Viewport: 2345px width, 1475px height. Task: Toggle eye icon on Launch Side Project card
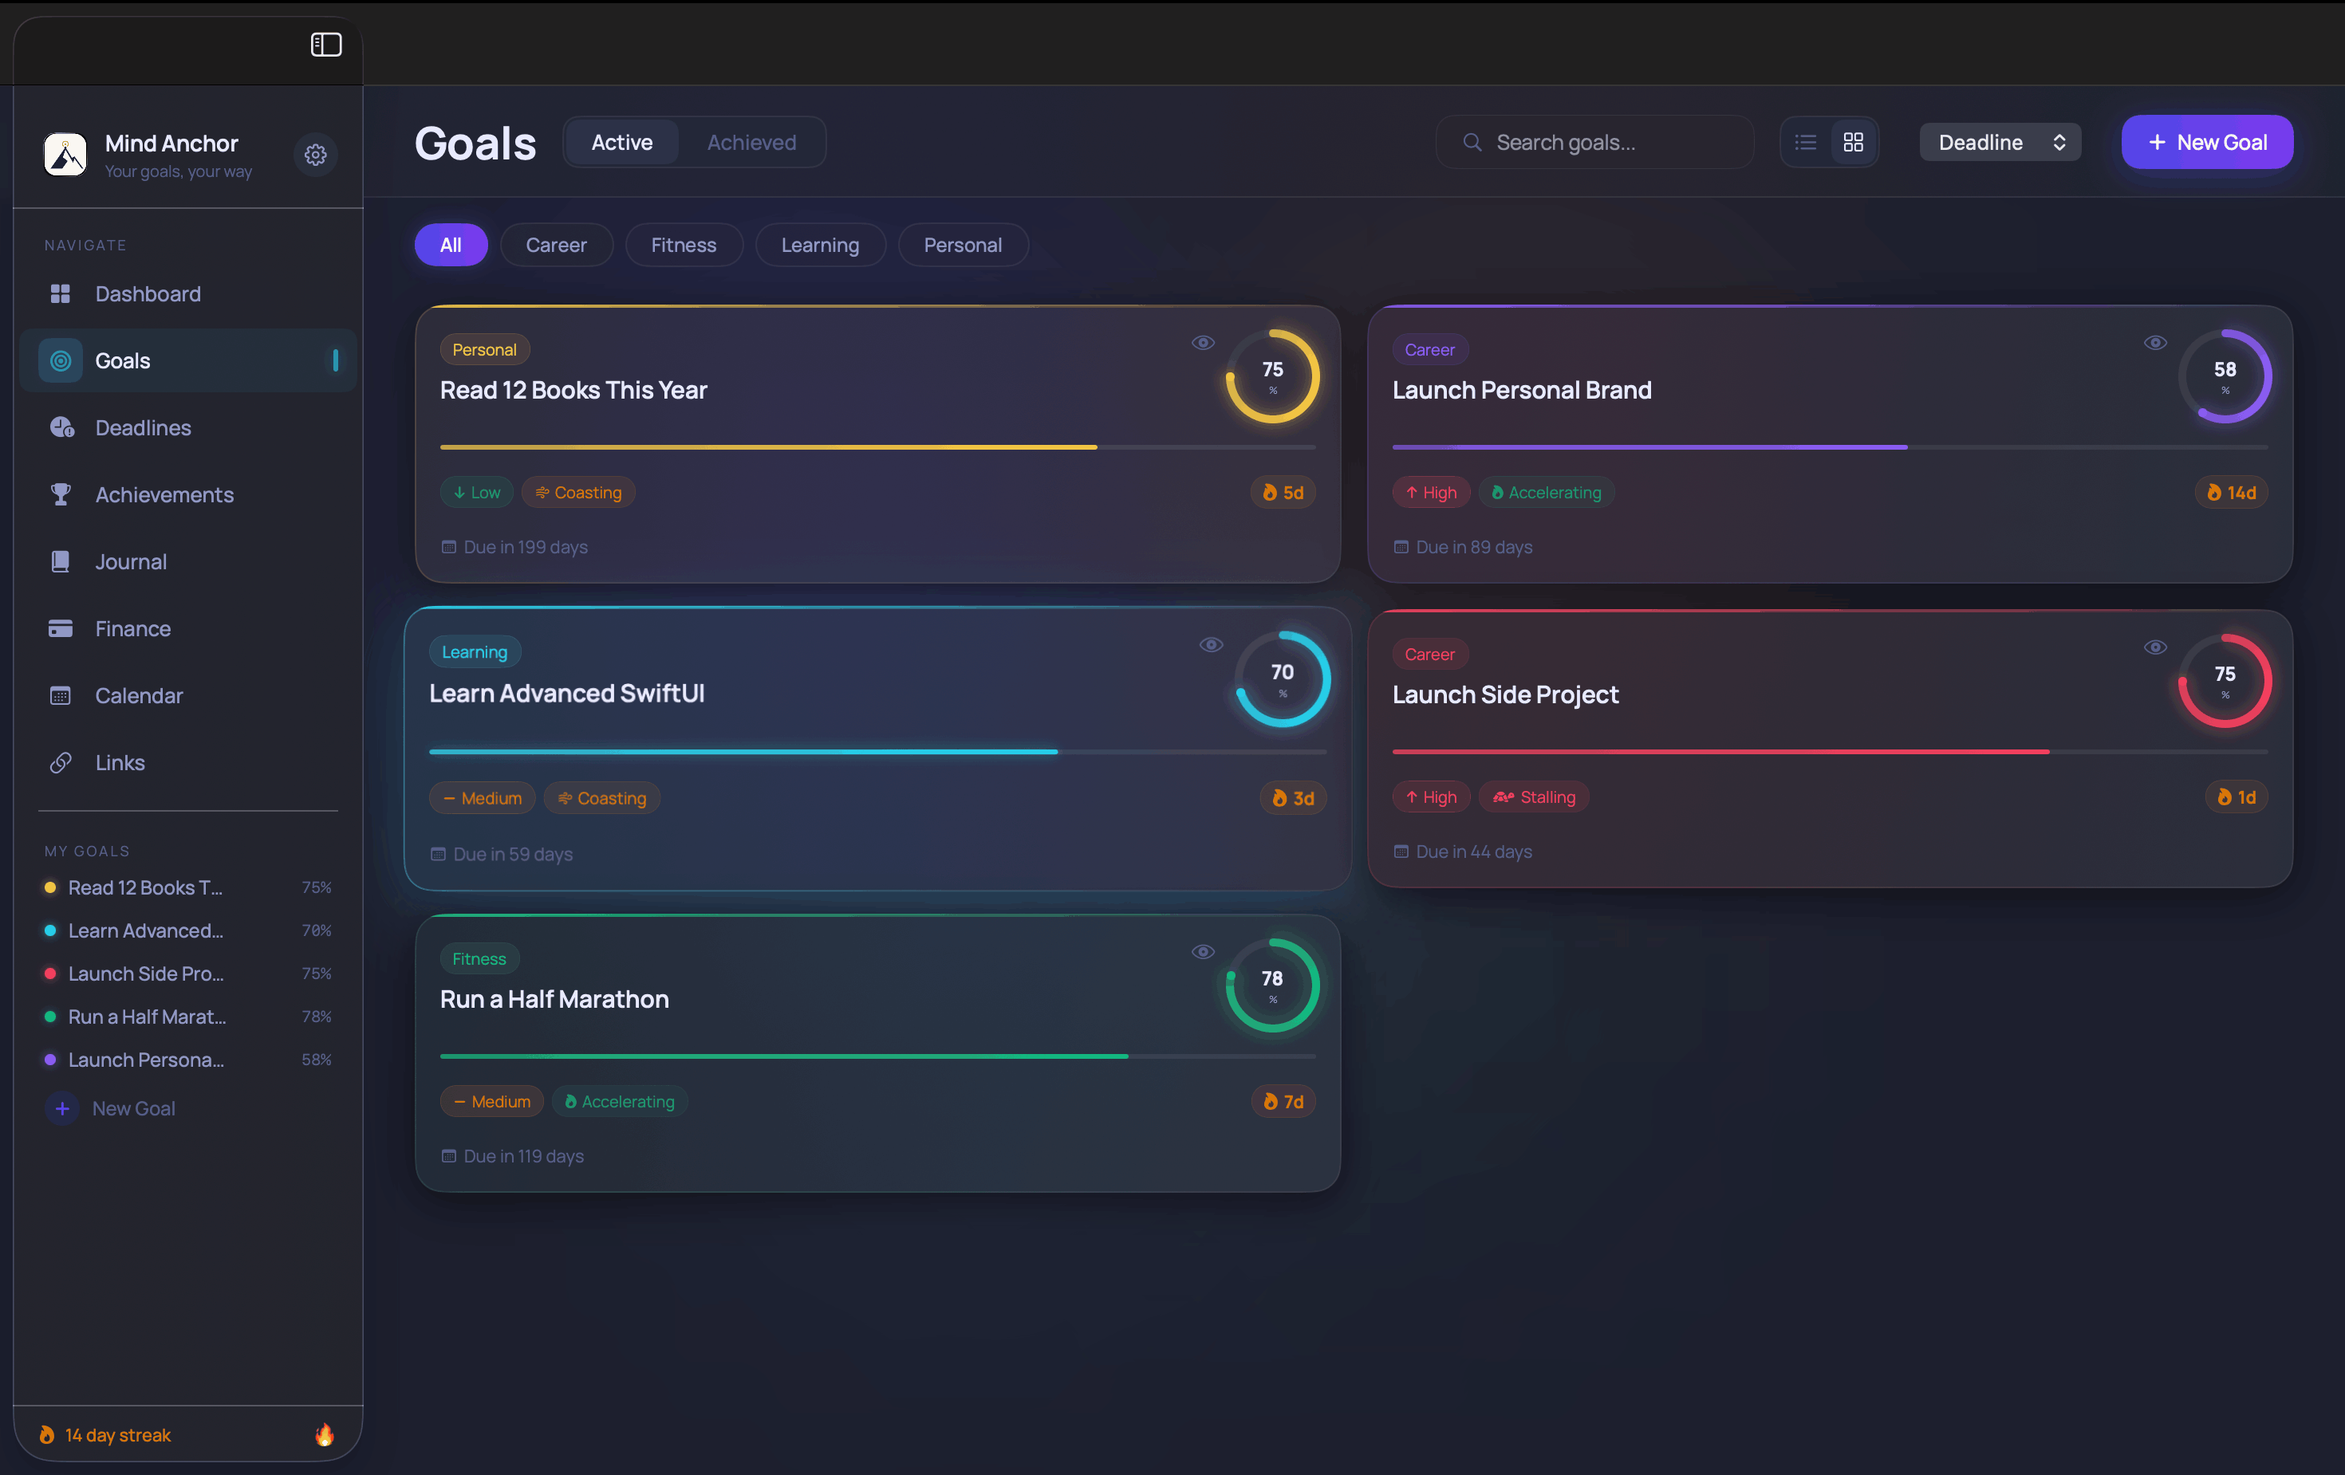[x=2155, y=647]
